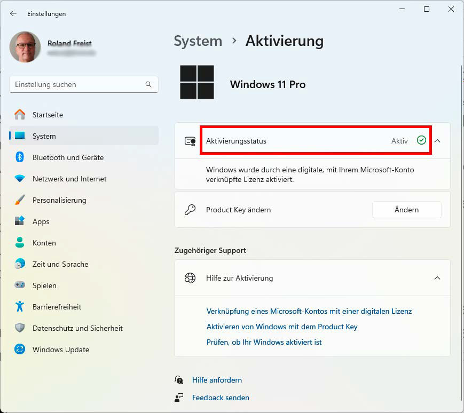Screen dimensions: 464x413
Task: Focus the Einstellung suchen search field
Action: (77, 84)
